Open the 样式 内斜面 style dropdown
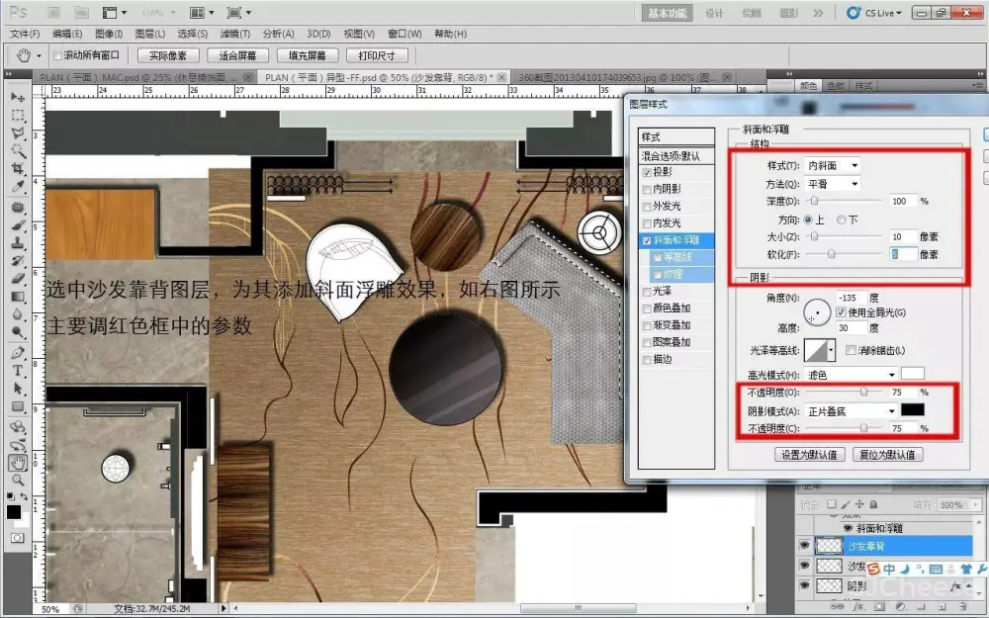 [833, 165]
